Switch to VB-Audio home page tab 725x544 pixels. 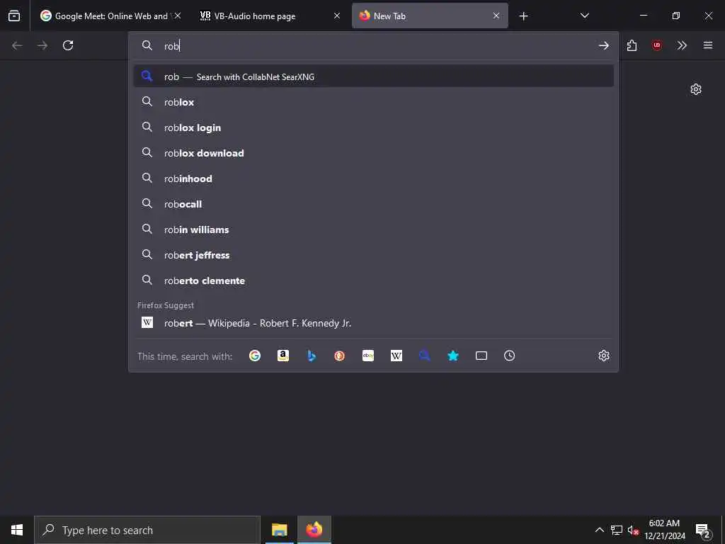point(270,16)
